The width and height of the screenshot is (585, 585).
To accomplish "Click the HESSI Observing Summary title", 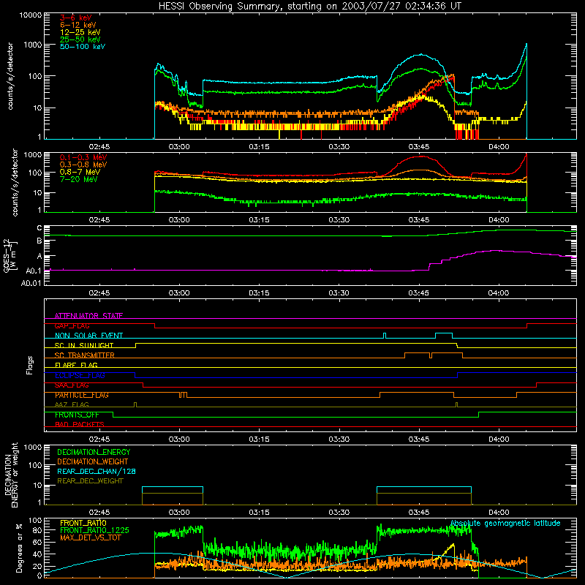I will pyautogui.click(x=309, y=6).
